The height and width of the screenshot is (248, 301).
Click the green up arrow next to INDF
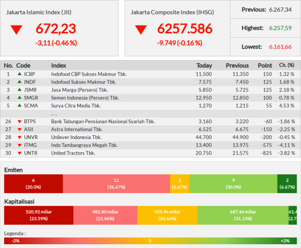(x=19, y=82)
